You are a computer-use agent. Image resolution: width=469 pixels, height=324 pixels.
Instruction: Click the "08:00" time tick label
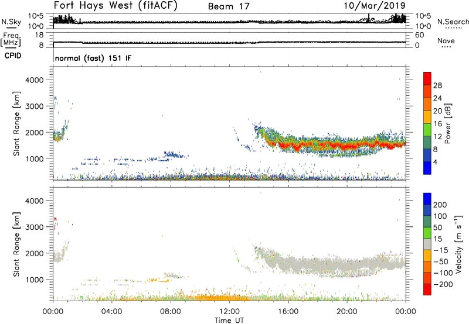171,312
